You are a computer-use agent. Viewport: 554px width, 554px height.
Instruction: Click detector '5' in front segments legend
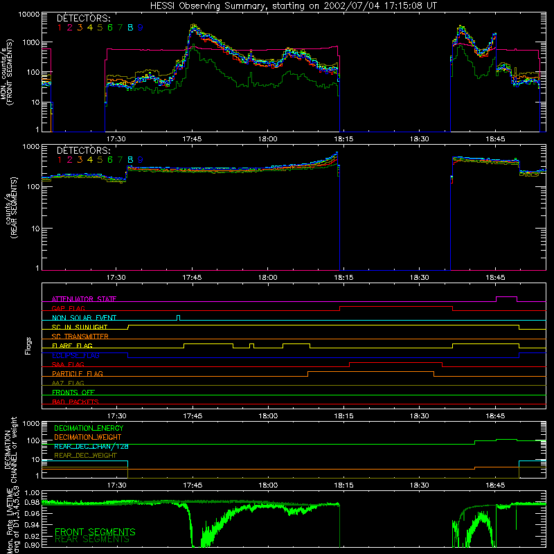(x=100, y=27)
